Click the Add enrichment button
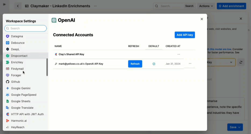Image resolution: width=251 pixels, height=134 pixels. [x=231, y=6]
